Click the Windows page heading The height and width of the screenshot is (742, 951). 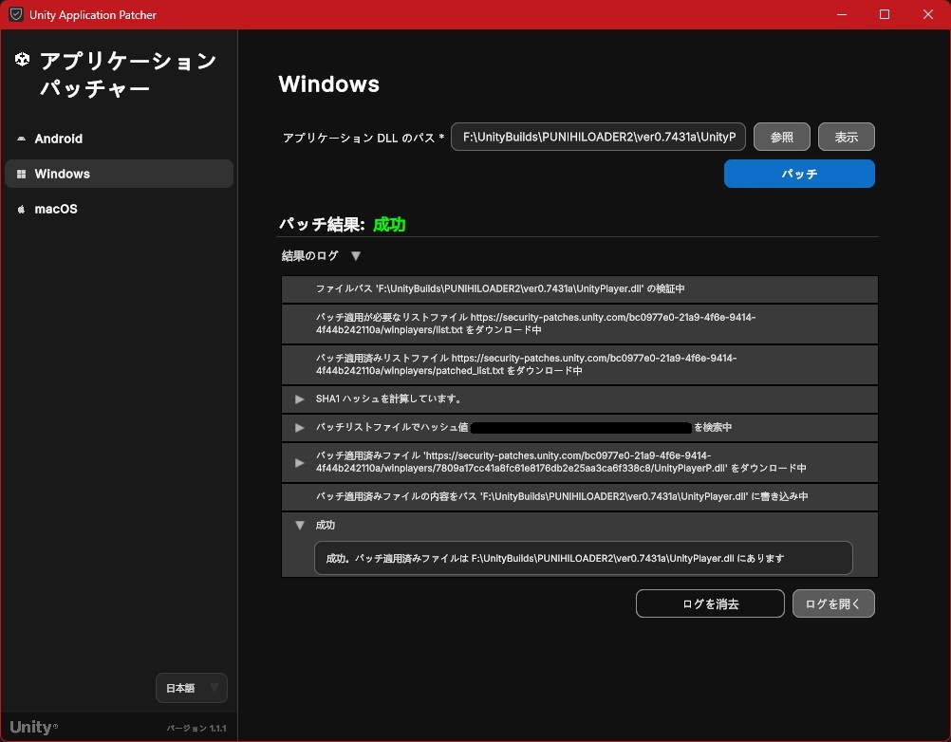tap(328, 84)
